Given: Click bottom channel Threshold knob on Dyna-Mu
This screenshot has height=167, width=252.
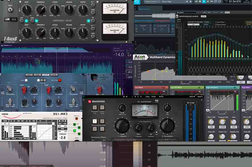Looking at the screenshot, I should [41, 32].
